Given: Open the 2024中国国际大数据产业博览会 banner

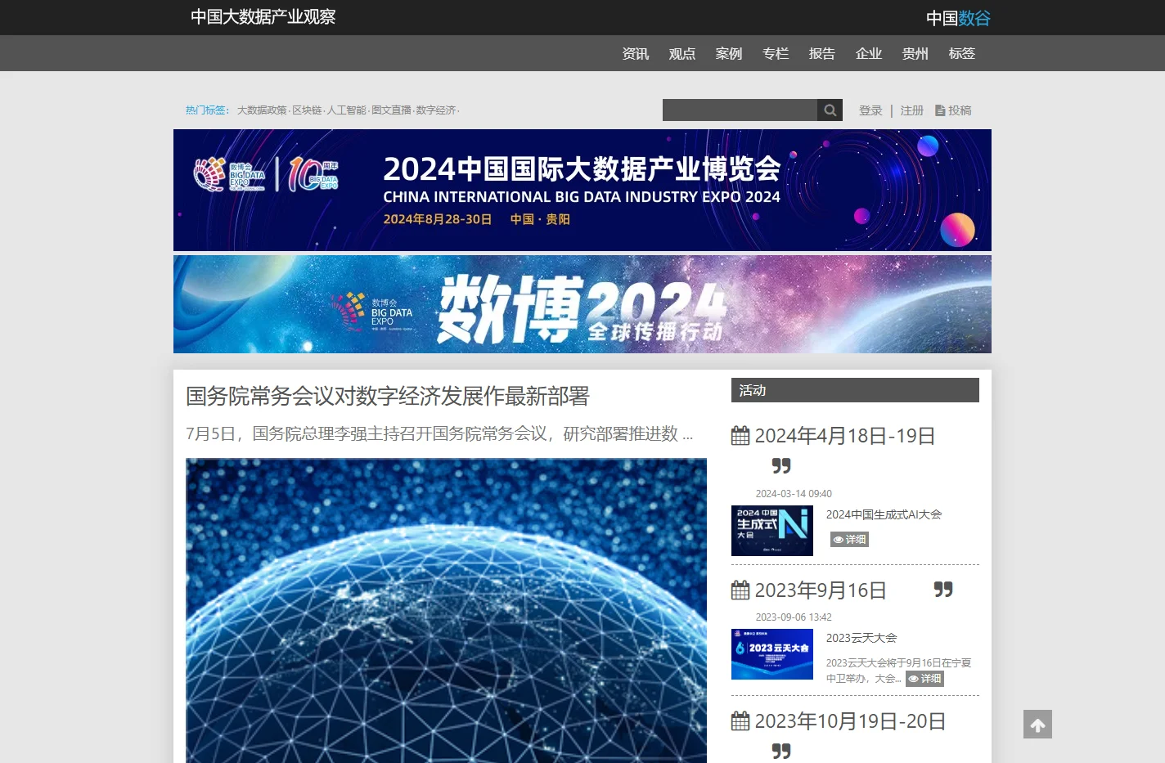Looking at the screenshot, I should [582, 190].
